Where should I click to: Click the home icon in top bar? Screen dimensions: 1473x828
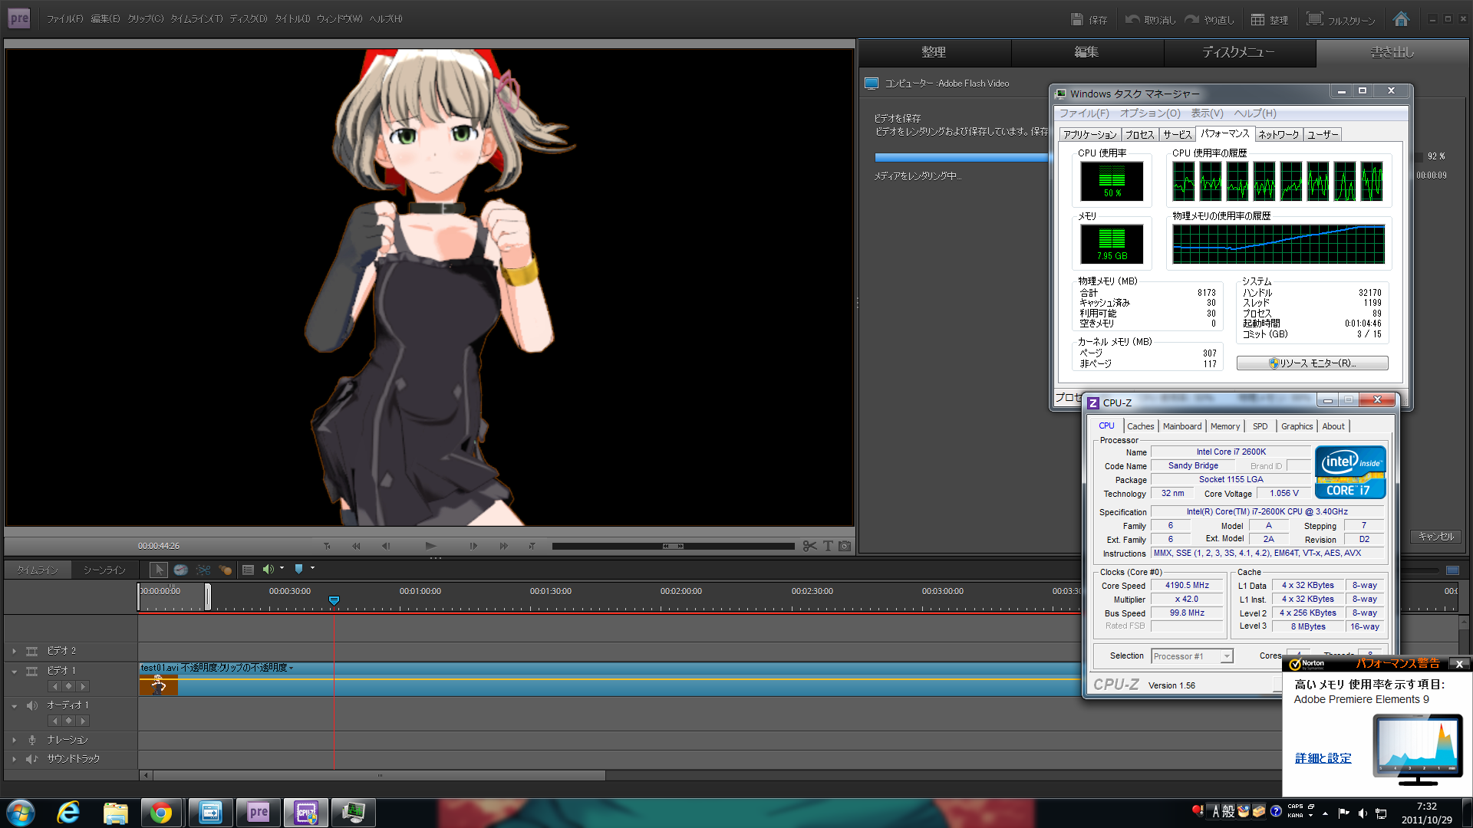coord(1401,19)
